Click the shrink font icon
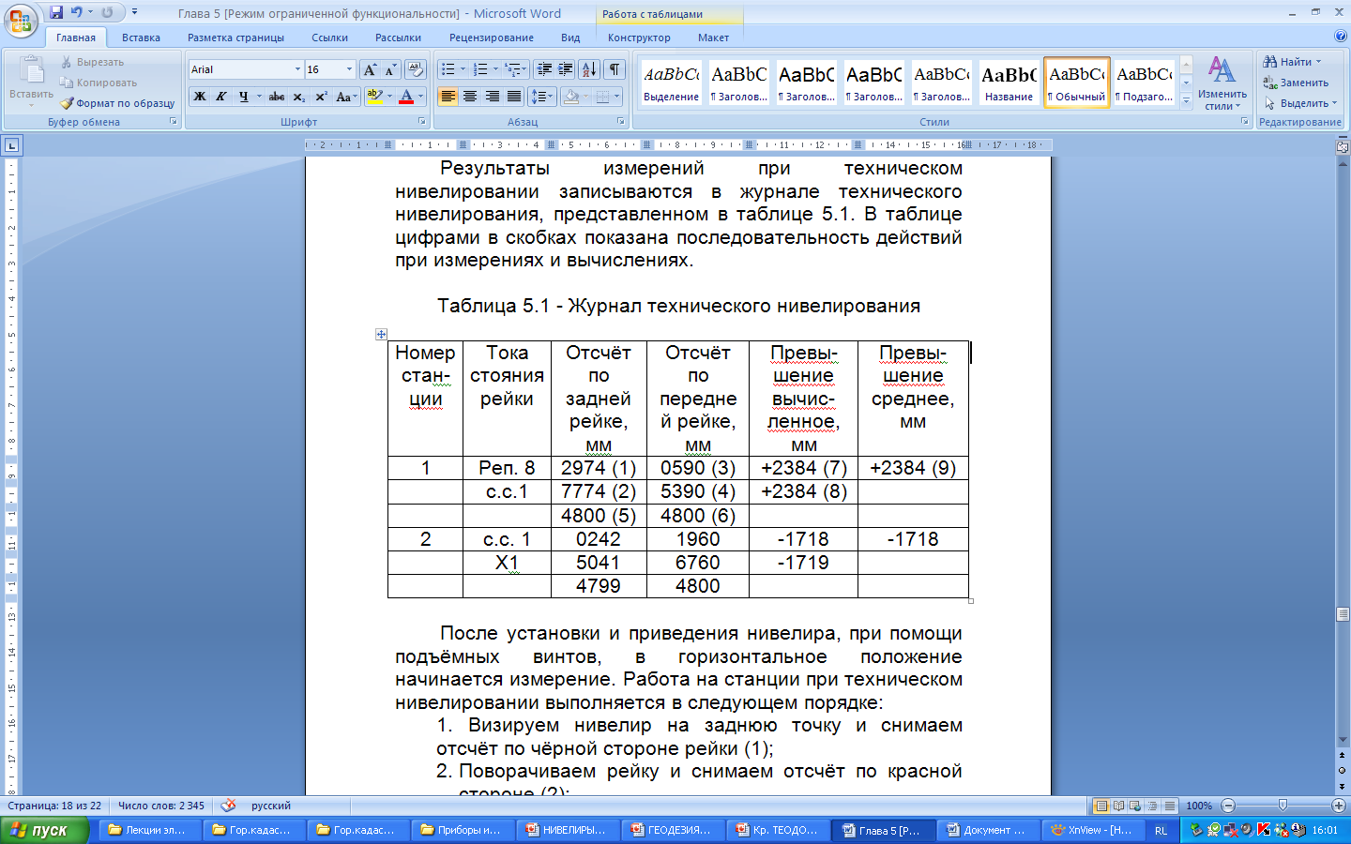This screenshot has height=844, width=1351. pyautogui.click(x=389, y=69)
